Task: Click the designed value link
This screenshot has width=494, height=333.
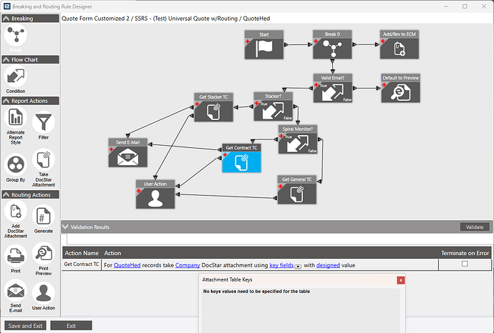Action: point(328,265)
